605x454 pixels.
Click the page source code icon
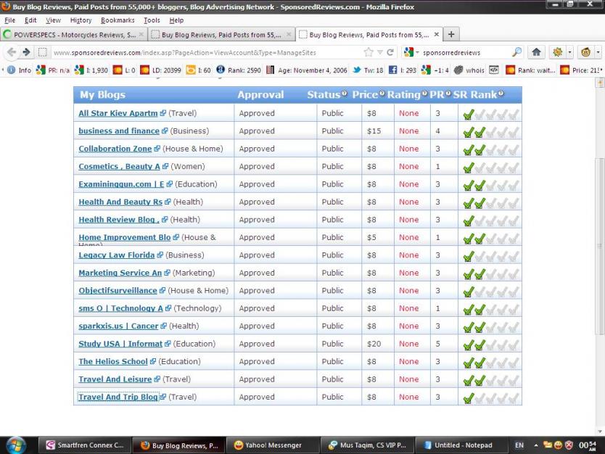point(494,70)
